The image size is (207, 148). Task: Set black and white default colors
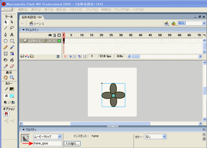click(5, 102)
